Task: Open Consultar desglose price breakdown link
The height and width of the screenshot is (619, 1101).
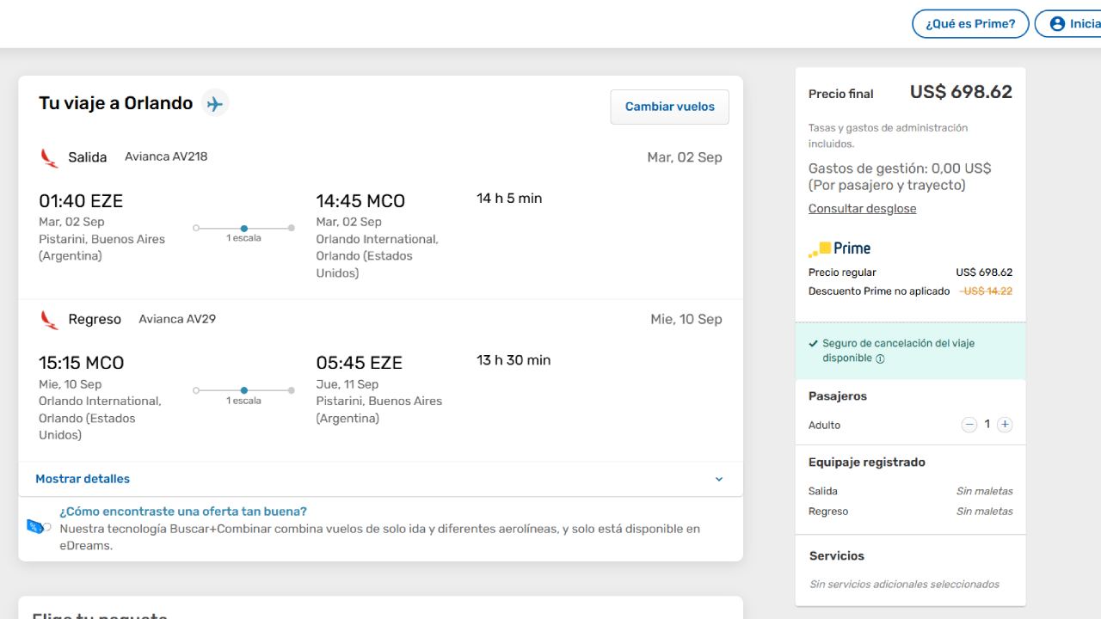Action: tap(862, 209)
